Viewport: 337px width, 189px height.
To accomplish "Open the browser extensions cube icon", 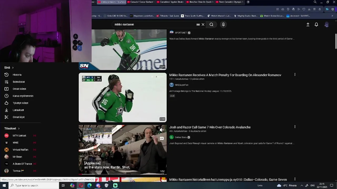I will coord(333,9).
